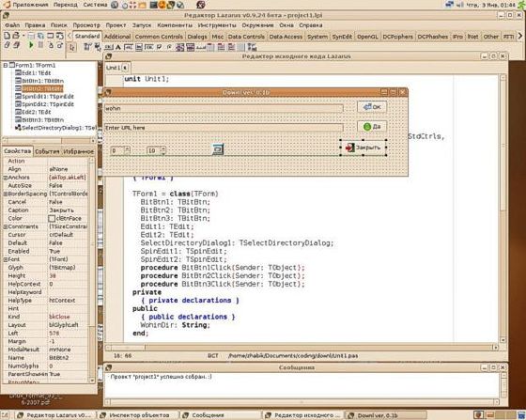Switch to the SynEdit palette tab
This screenshot has height=420, width=526.
point(342,37)
